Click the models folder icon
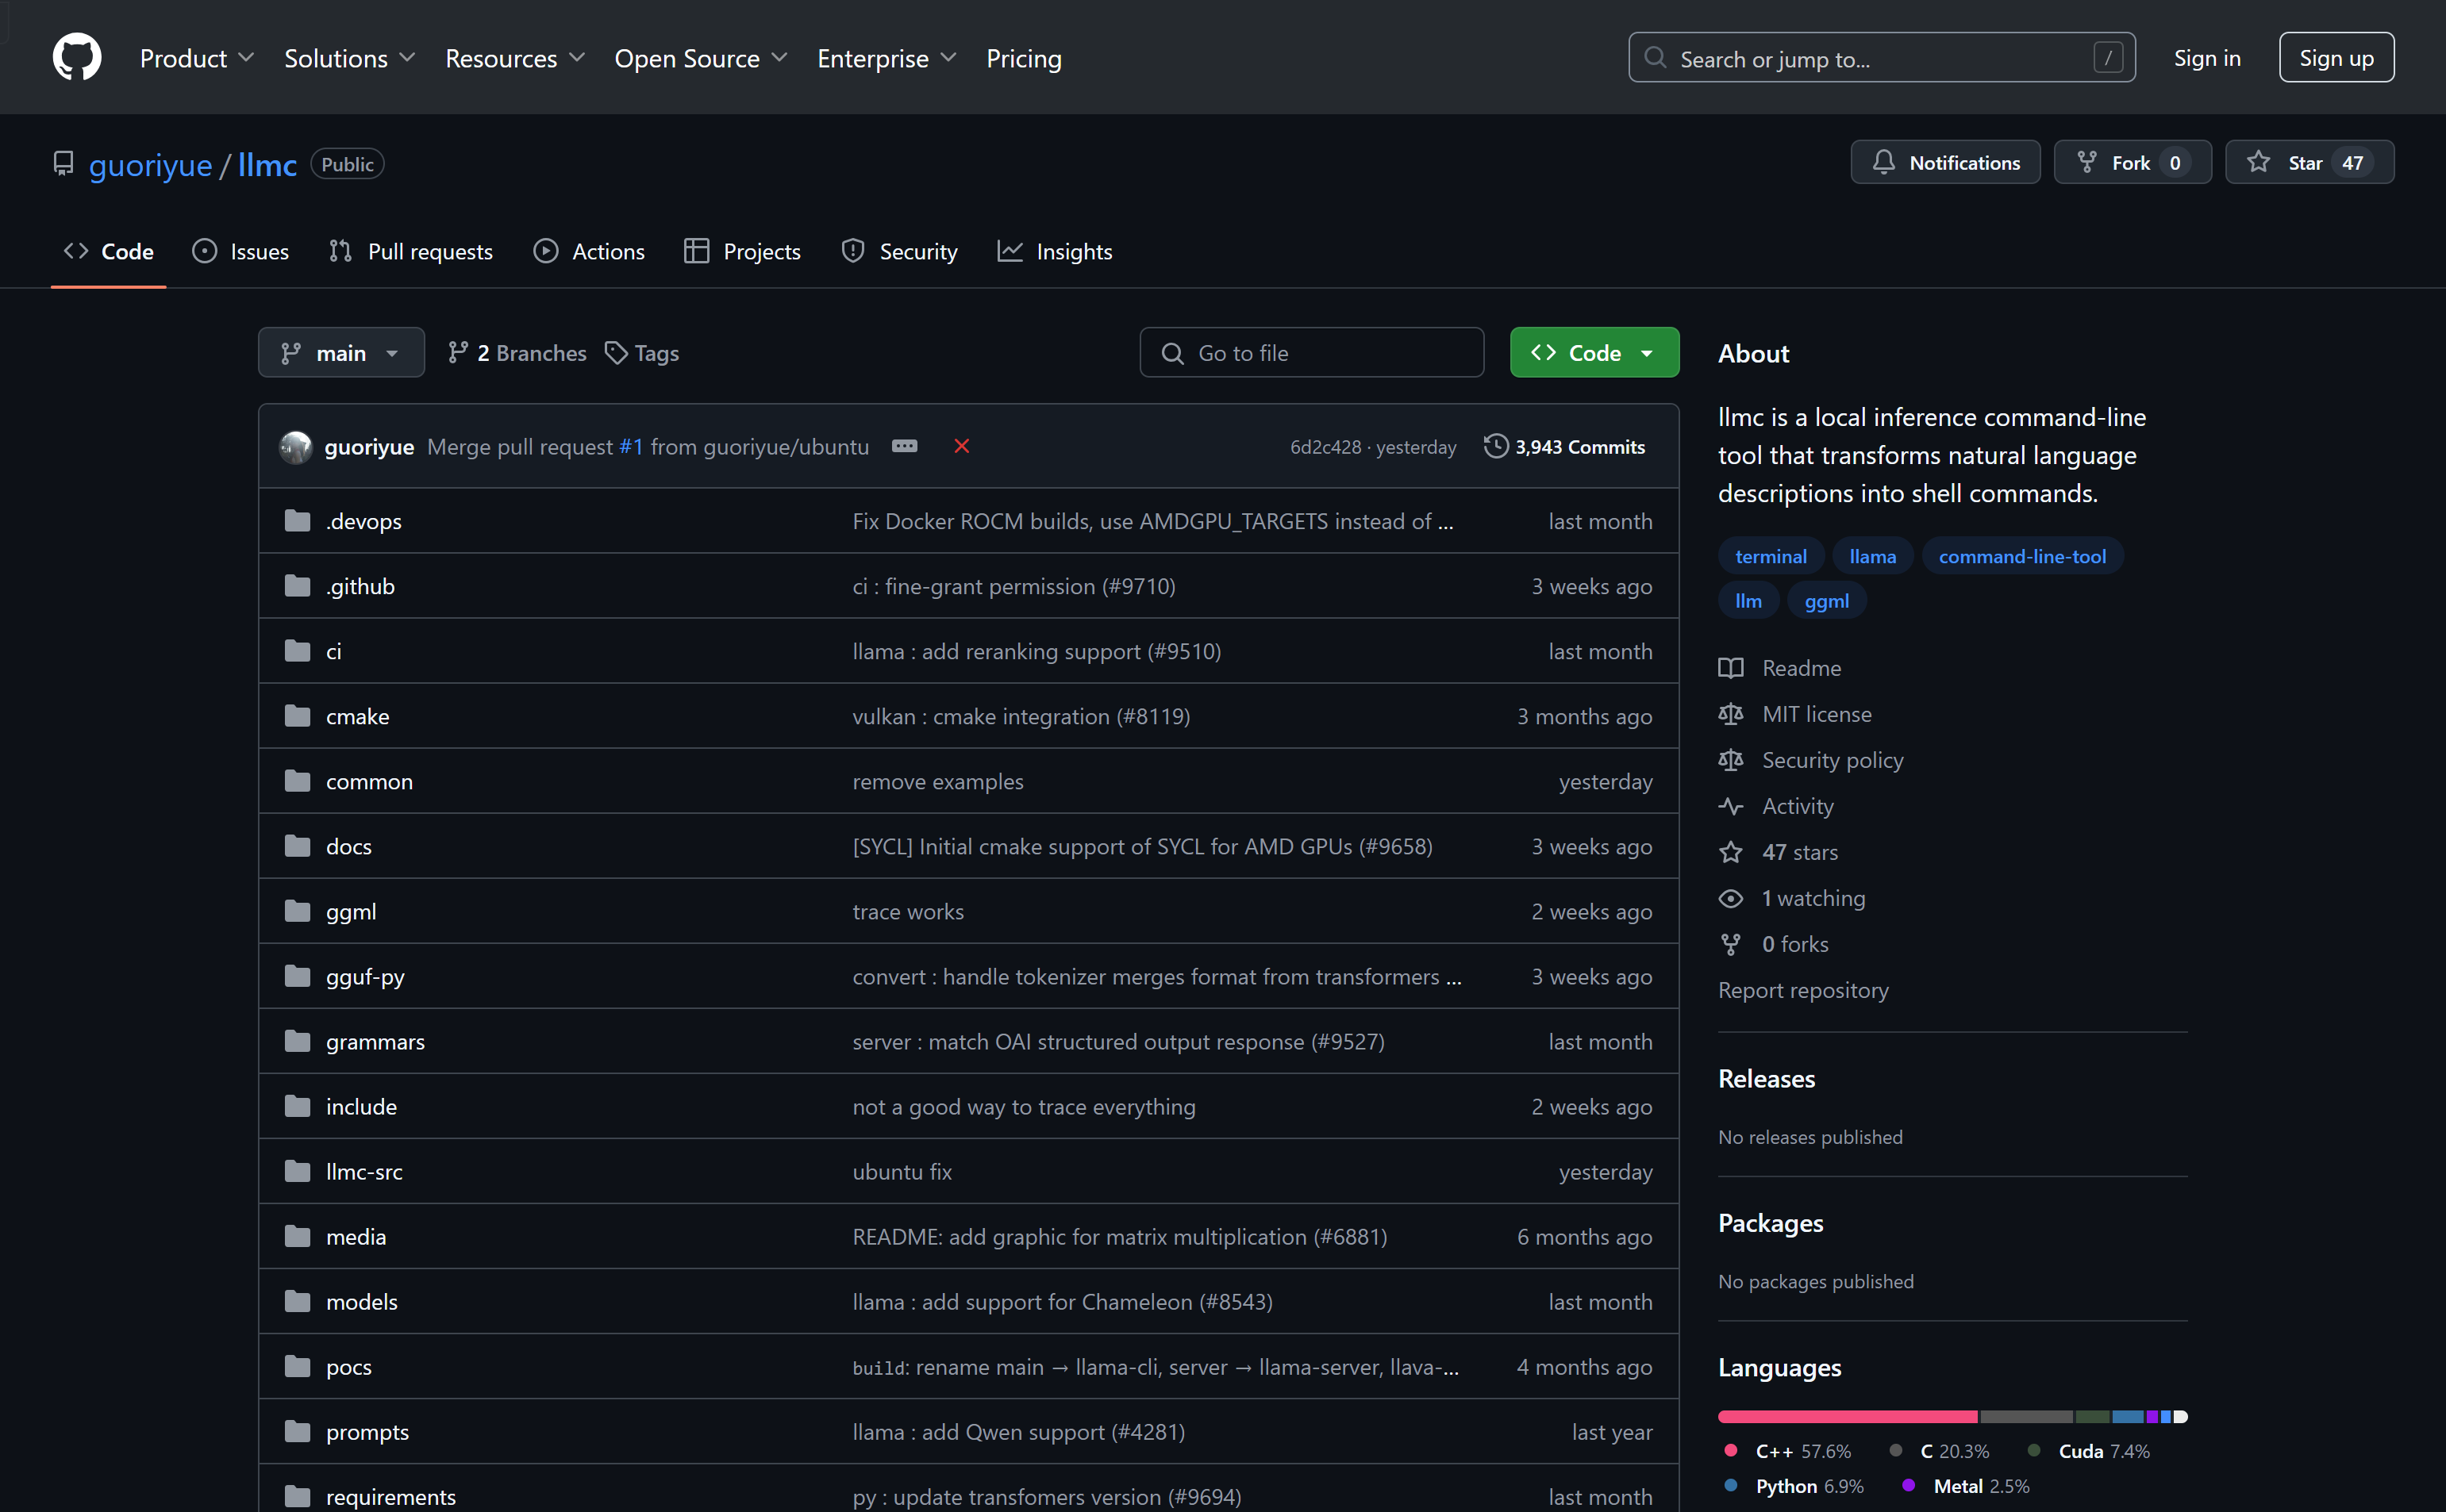This screenshot has width=2446, height=1512. coord(297,1300)
